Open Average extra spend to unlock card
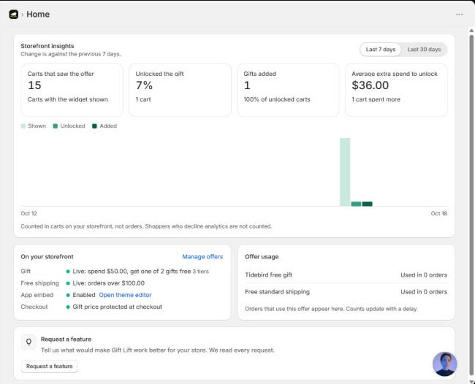Viewport: 475px width, 384px height. coord(396,90)
